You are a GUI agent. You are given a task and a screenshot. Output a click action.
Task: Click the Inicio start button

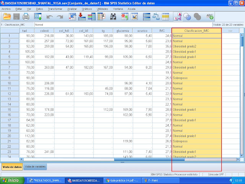pyautogui.click(x=12, y=181)
